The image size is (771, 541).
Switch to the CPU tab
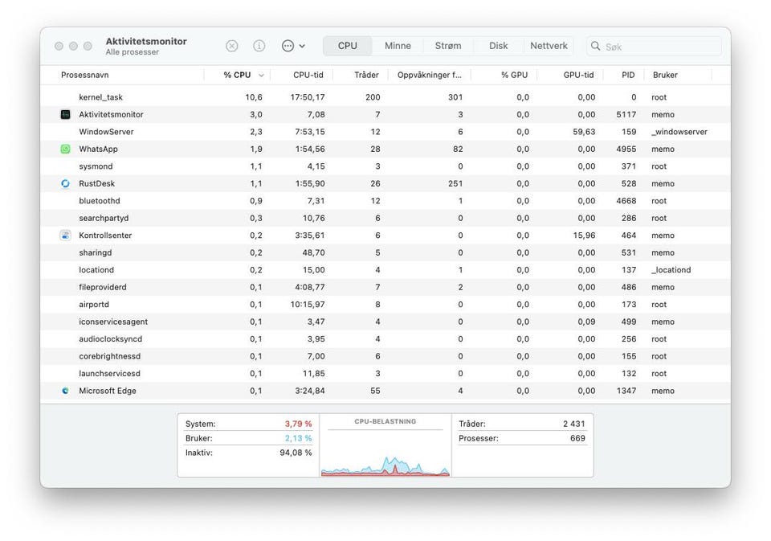point(347,46)
